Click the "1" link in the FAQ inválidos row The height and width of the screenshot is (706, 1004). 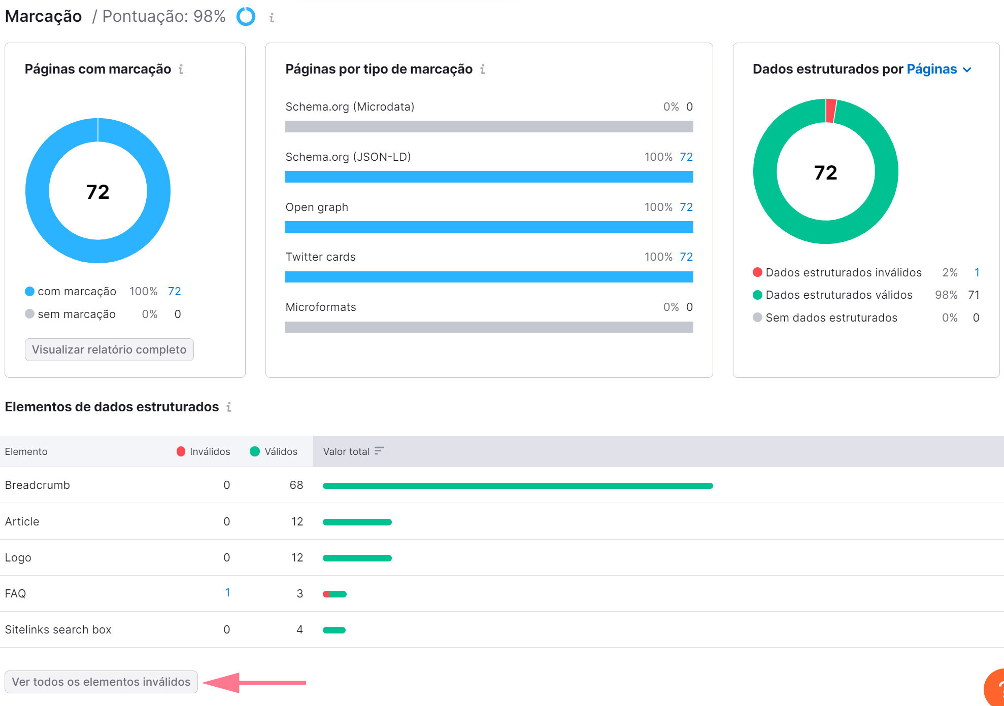[x=227, y=592]
